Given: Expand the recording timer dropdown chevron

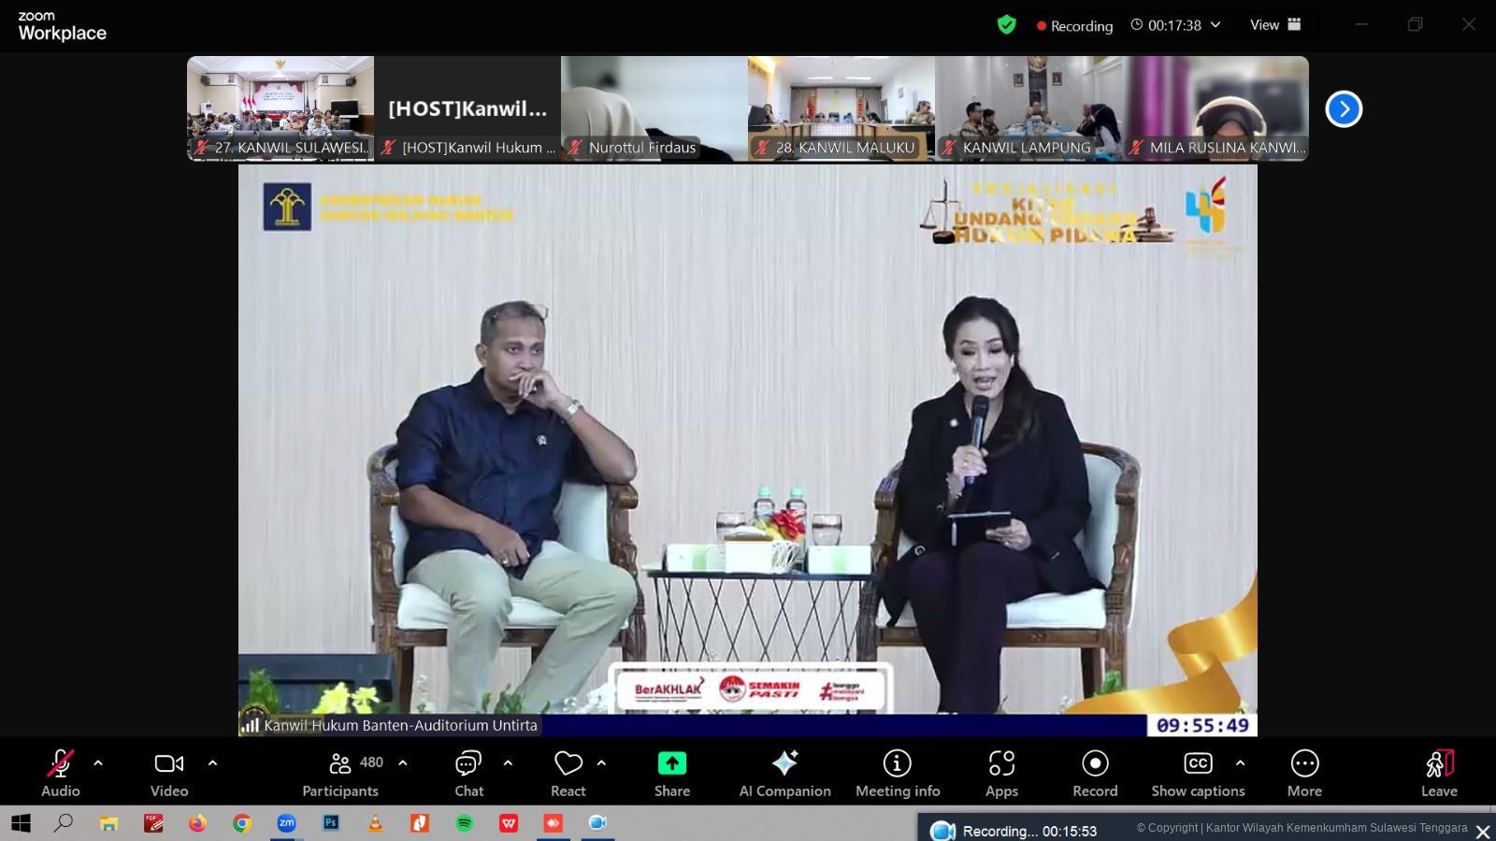Looking at the screenshot, I should point(1215,25).
